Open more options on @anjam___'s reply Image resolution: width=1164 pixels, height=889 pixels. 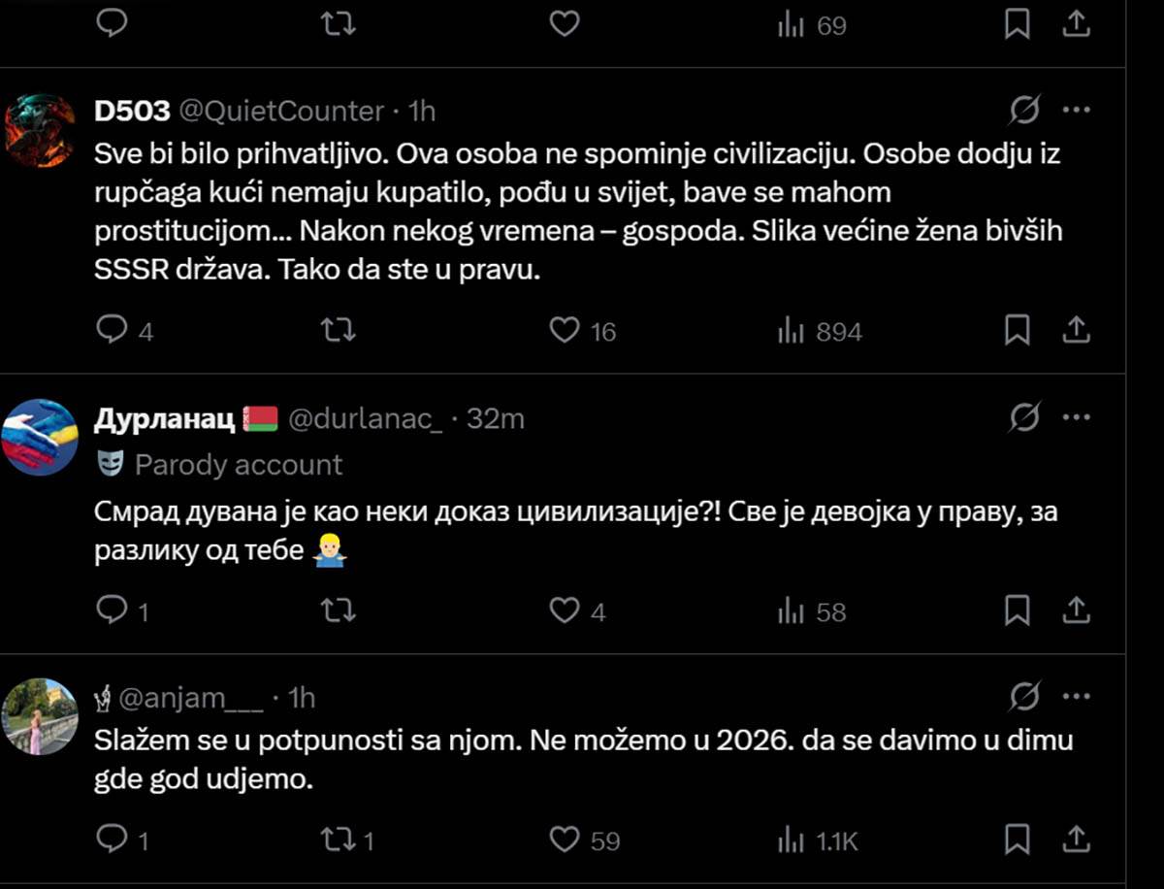coord(1077,697)
